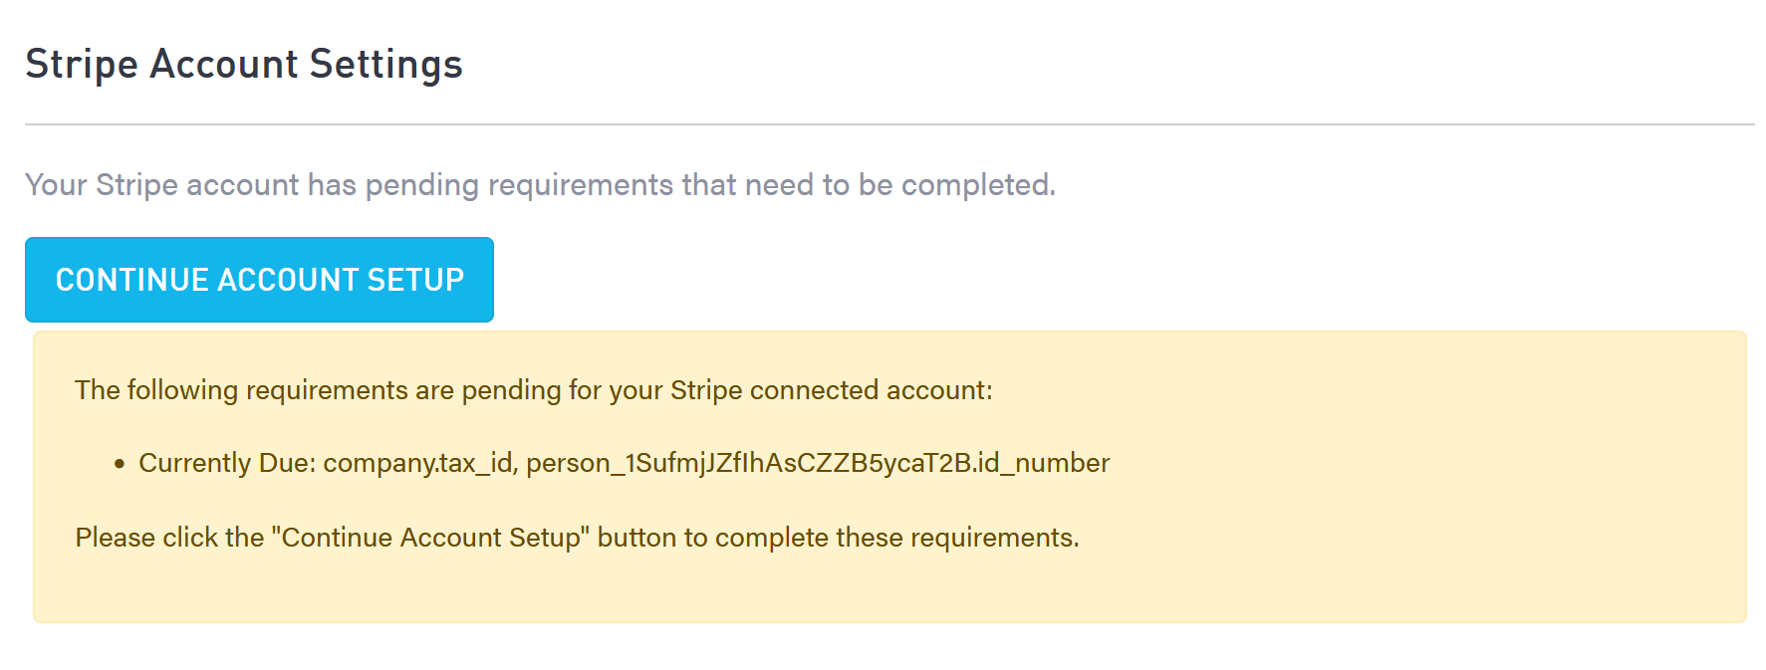Screen dimensions: 1766x670
Task: Click the bullet point before Currently Due
Action: (x=120, y=464)
